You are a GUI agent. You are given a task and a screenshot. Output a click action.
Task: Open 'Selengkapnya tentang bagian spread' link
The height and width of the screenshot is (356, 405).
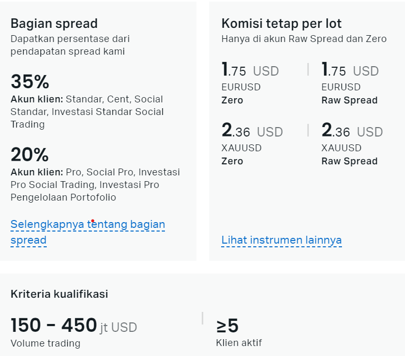click(x=88, y=232)
